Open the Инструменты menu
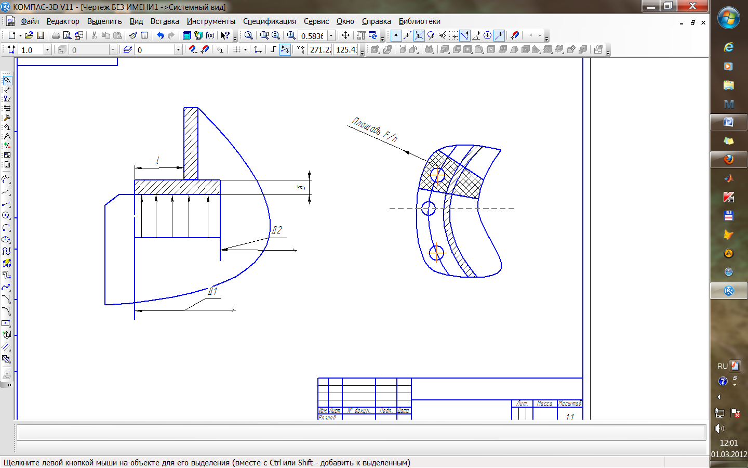Image resolution: width=748 pixels, height=468 pixels. [x=211, y=21]
